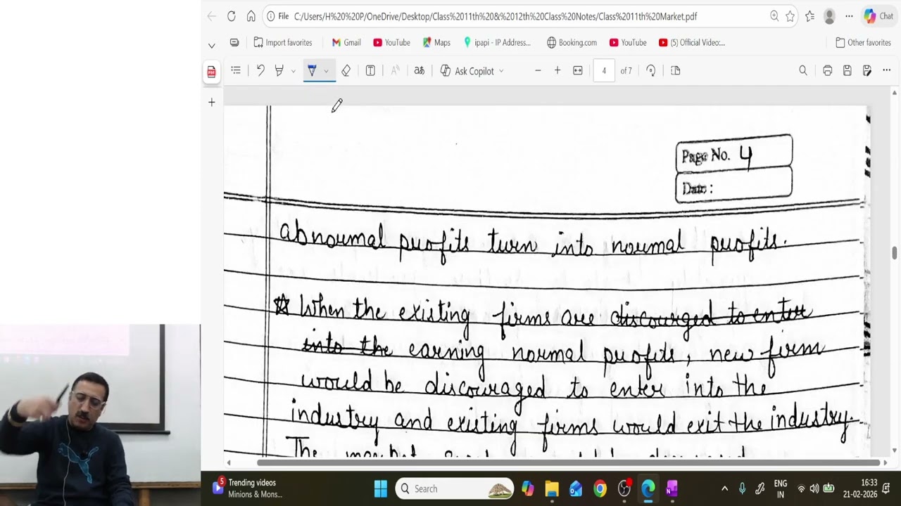The image size is (901, 506).
Task: Toggle the microphone tray icon
Action: click(x=742, y=488)
